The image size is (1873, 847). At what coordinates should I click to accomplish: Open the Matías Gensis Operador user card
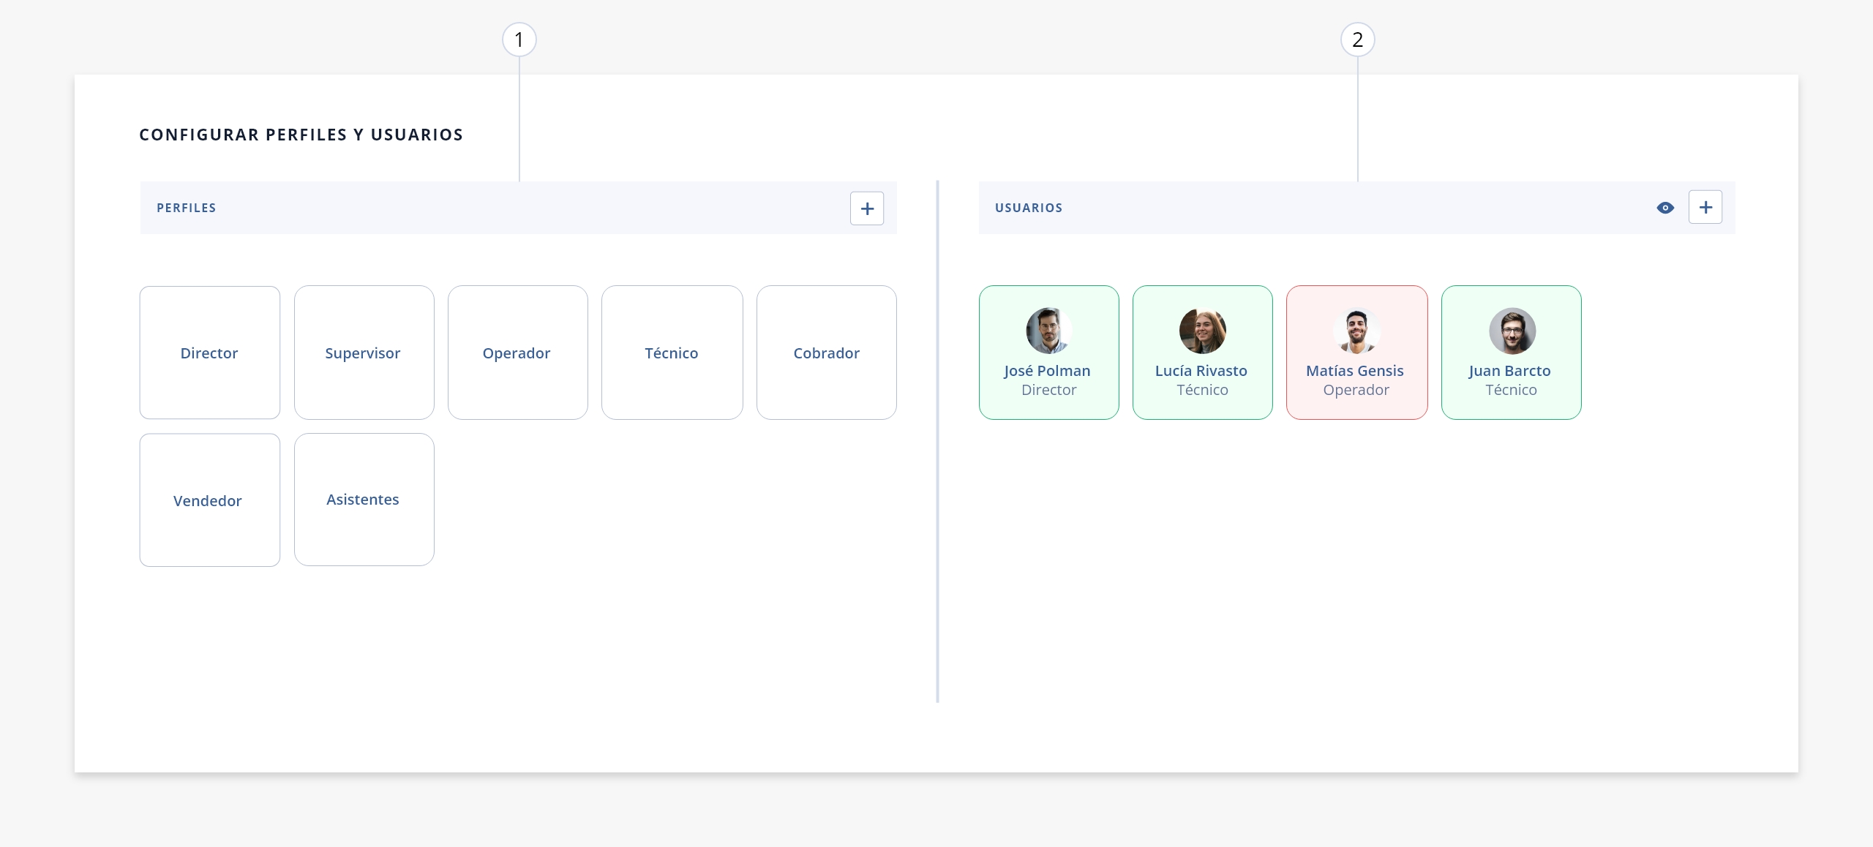click(x=1357, y=353)
